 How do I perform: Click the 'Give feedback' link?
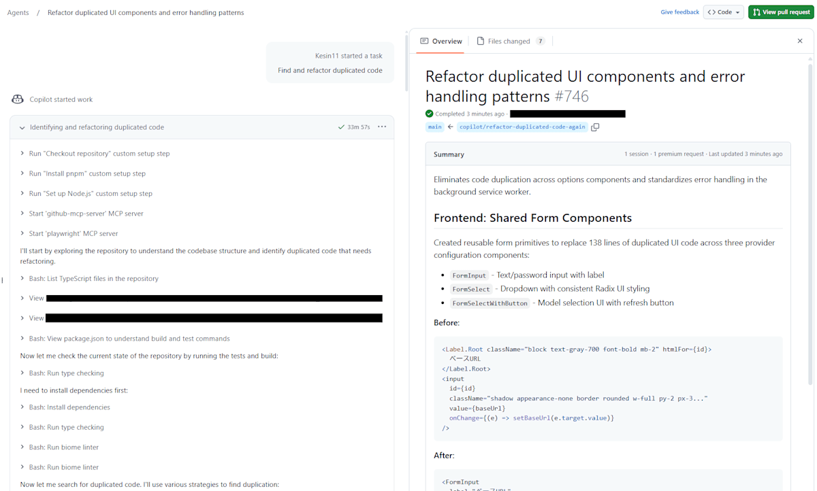[679, 12]
